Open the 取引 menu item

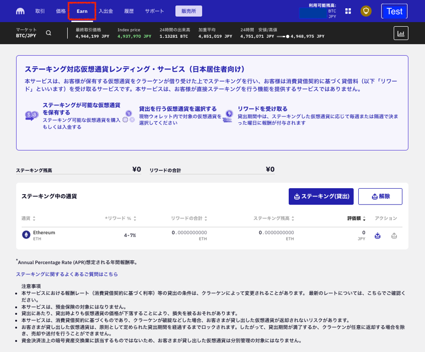[40, 11]
